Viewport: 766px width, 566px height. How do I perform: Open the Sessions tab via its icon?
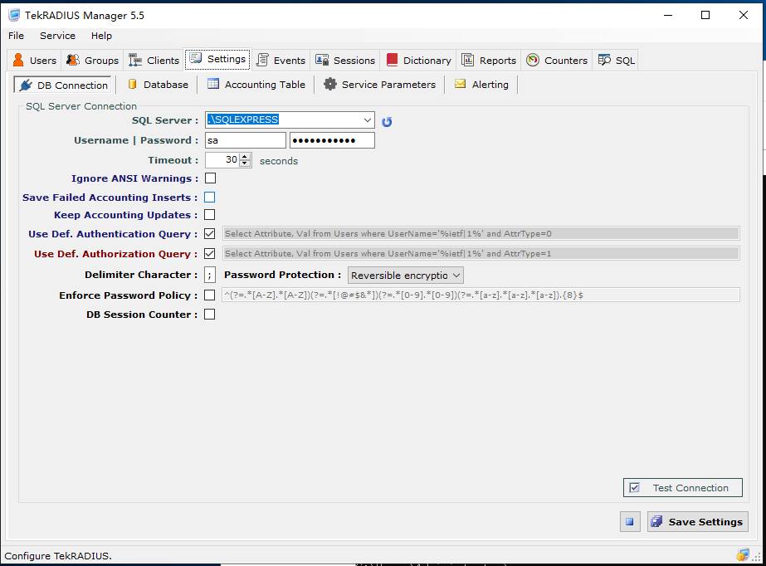pyautogui.click(x=322, y=60)
